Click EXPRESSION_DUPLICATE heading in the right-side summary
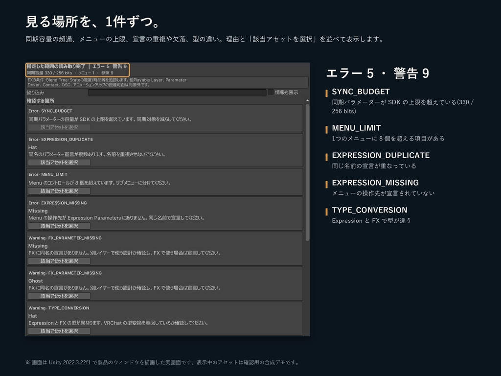Viewport: 501px width, 376px height. [381, 155]
